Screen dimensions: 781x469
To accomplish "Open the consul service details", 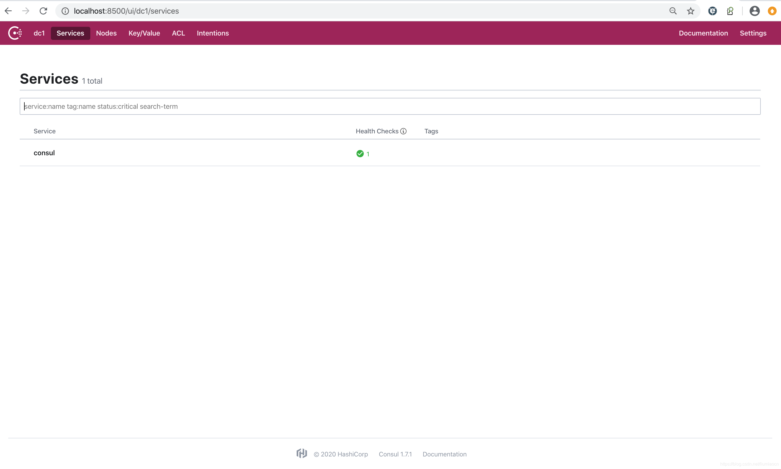I will (x=44, y=153).
